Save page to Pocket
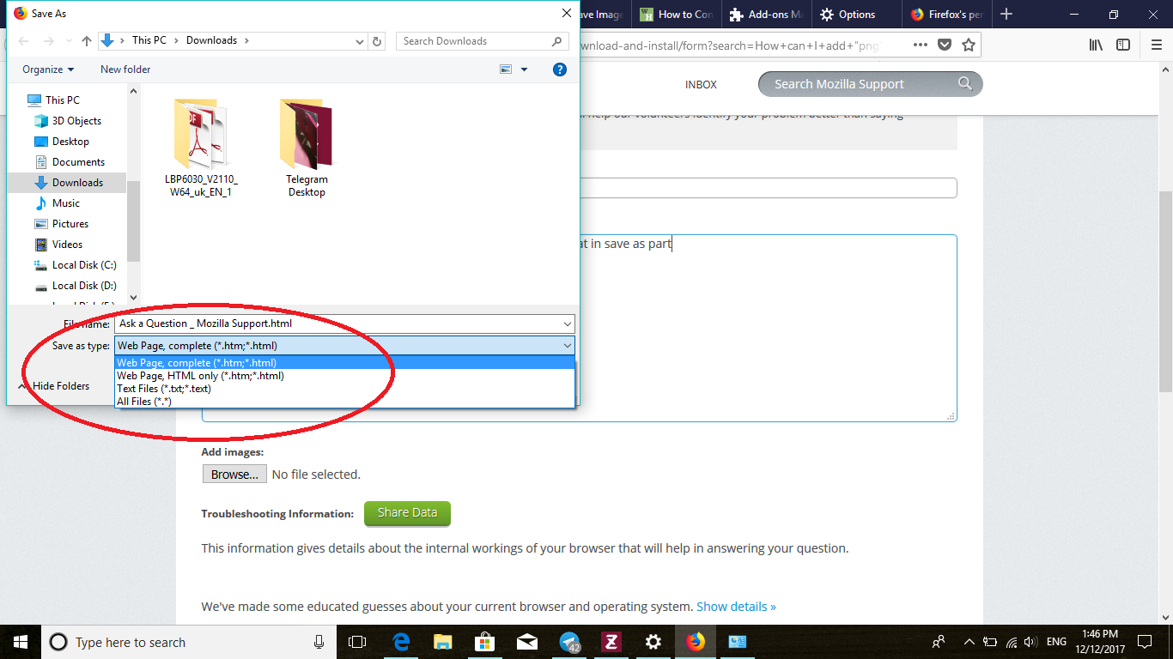1173x659 pixels. pyautogui.click(x=945, y=45)
